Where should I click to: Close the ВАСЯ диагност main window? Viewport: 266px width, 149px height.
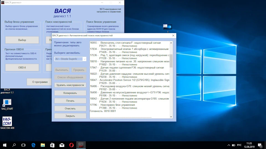[120, 2]
